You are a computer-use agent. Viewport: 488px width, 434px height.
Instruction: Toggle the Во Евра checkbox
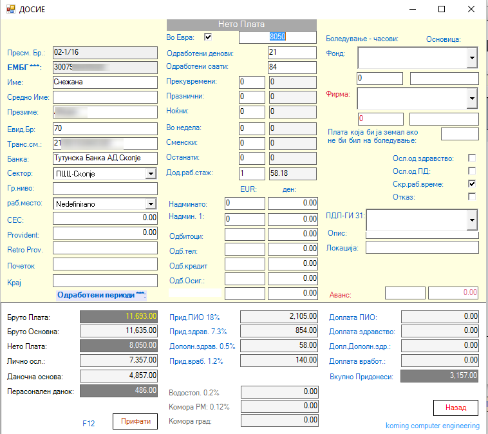pyautogui.click(x=208, y=37)
